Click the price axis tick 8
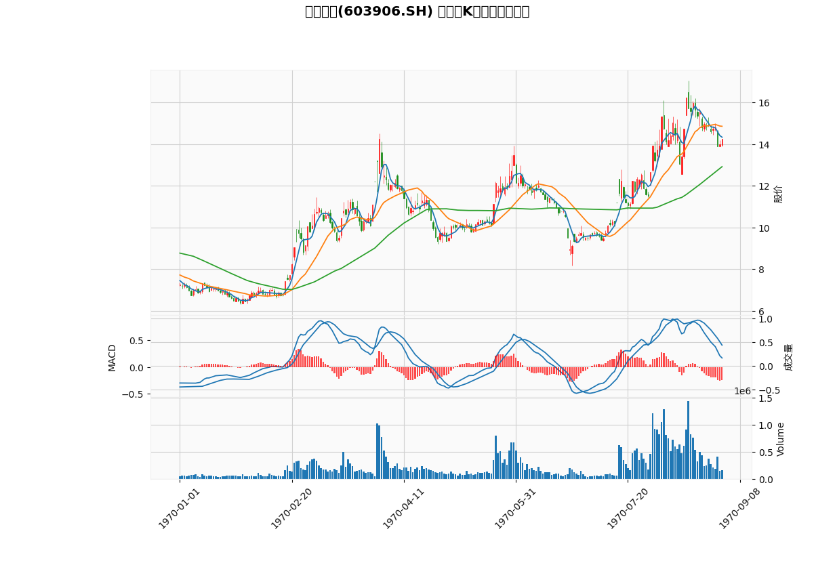This screenshot has width=835, height=584. [760, 270]
